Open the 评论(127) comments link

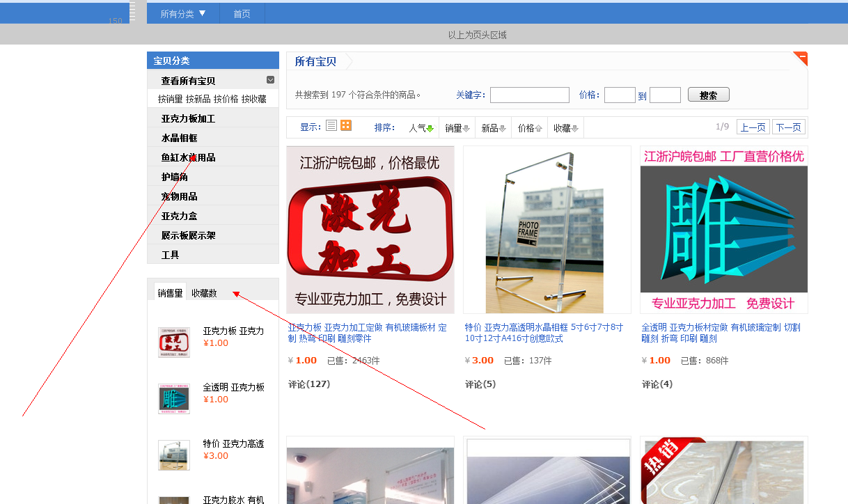coord(307,384)
